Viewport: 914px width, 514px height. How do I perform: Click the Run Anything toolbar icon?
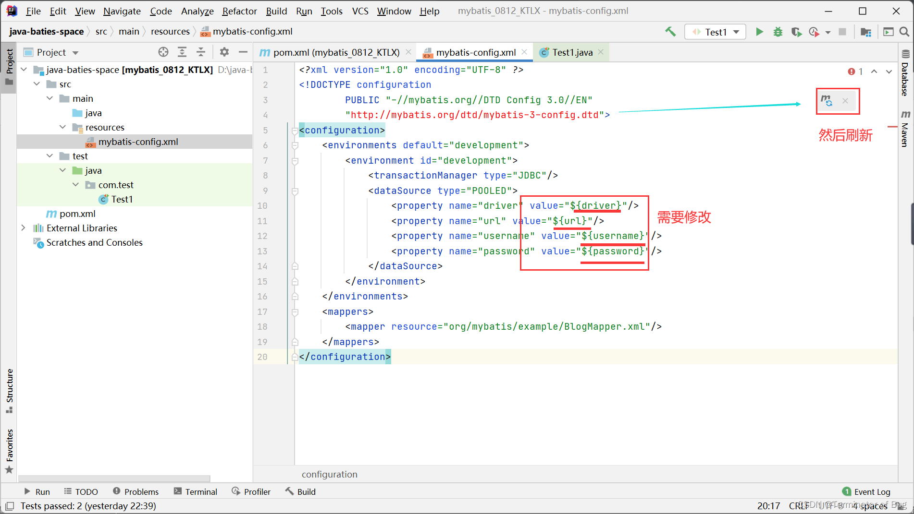pyautogui.click(x=888, y=32)
